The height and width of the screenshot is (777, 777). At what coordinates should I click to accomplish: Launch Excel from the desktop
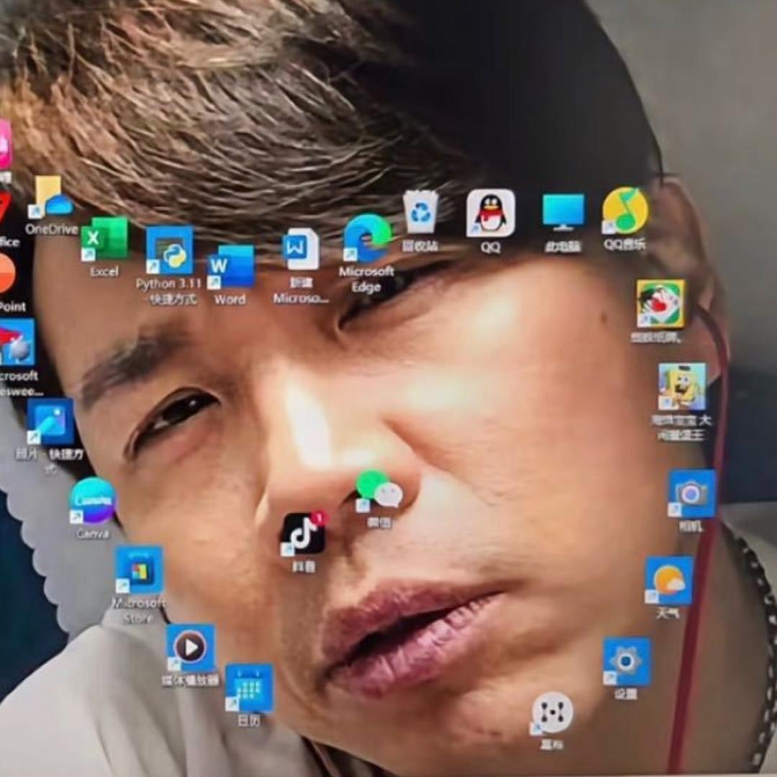(104, 239)
